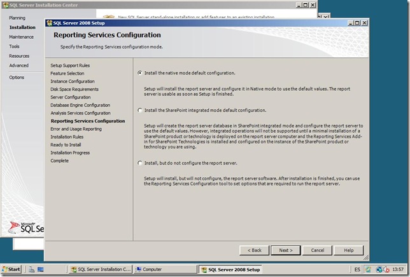Open Advanced in the Installation Center window
The width and height of the screenshot is (410, 277).
[x=19, y=65]
